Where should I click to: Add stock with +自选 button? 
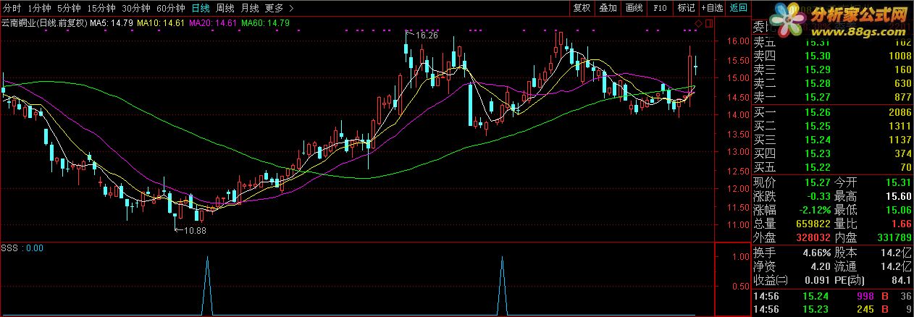(712, 8)
